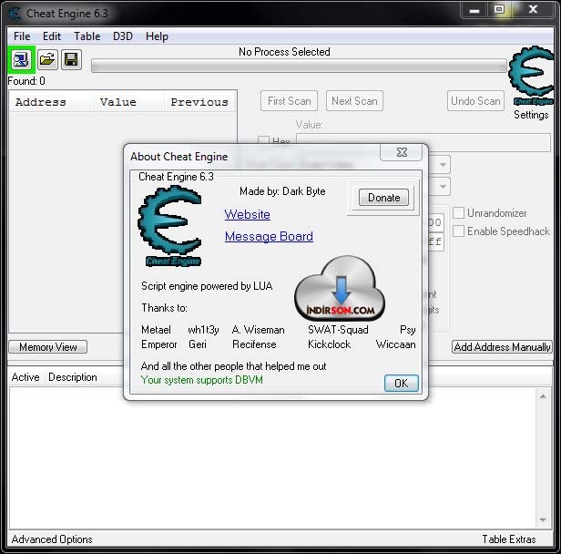Viewport: 561px width, 554px height.
Task: Open the process list with the computer icon
Action: point(21,60)
